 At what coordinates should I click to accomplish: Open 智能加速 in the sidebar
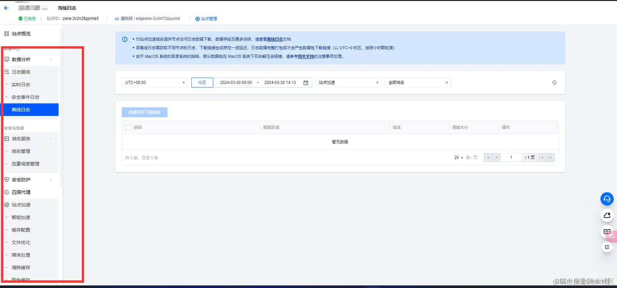point(21,218)
